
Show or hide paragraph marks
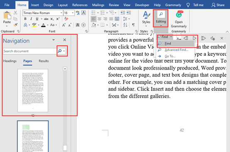[x=133, y=25]
